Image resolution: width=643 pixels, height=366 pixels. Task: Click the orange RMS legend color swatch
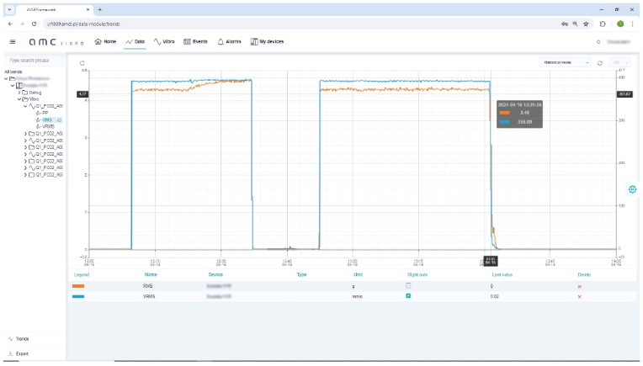tap(78, 286)
